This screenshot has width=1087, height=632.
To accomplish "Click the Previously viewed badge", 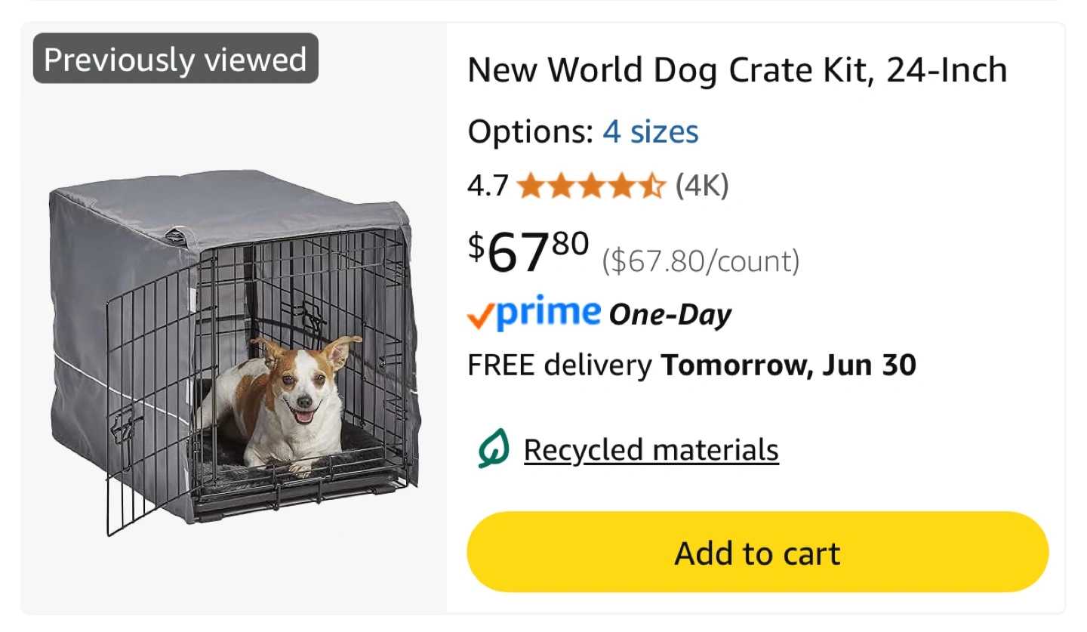I will click(175, 59).
